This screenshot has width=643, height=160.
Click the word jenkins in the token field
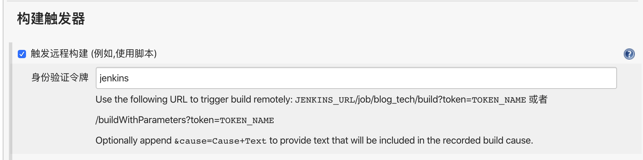coord(114,78)
